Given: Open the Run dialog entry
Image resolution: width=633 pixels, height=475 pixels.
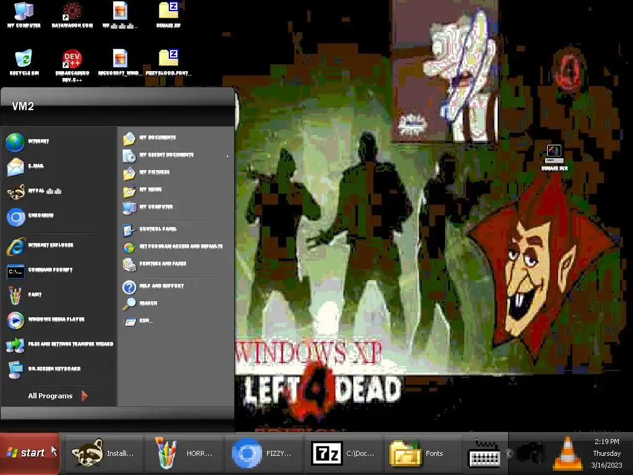Looking at the screenshot, I should pos(176,321).
